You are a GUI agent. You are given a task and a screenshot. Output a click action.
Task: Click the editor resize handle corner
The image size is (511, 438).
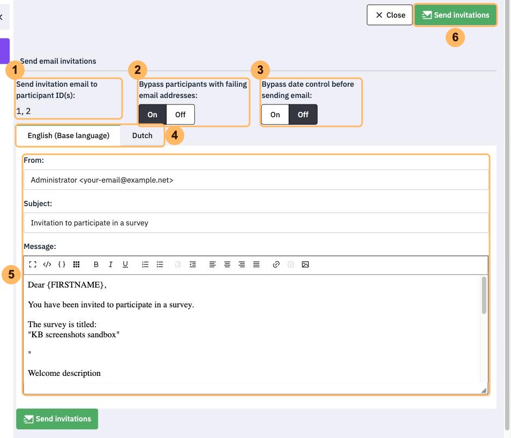coord(484,390)
